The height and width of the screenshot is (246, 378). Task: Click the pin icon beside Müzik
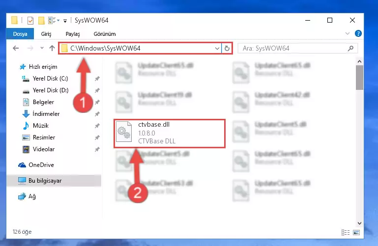pos(97,126)
